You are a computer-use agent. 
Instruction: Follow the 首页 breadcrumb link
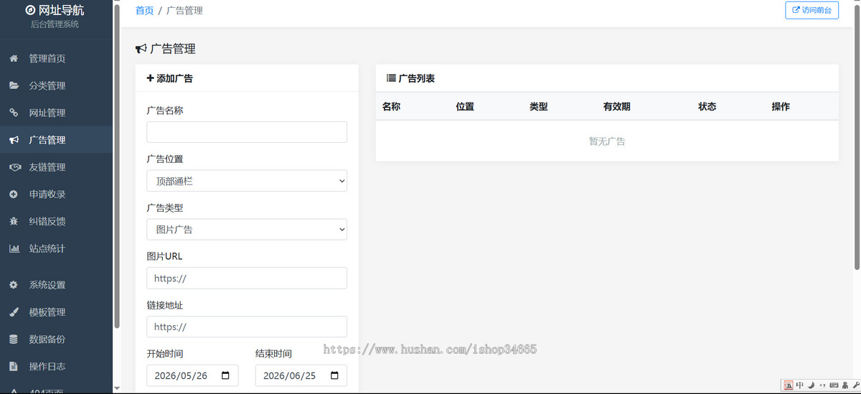[144, 10]
